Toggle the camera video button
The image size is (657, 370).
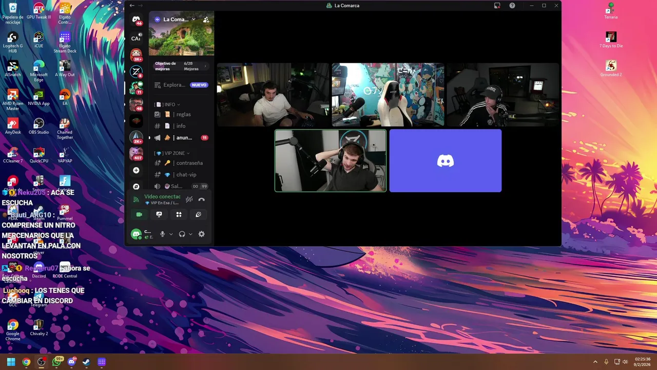coord(139,214)
